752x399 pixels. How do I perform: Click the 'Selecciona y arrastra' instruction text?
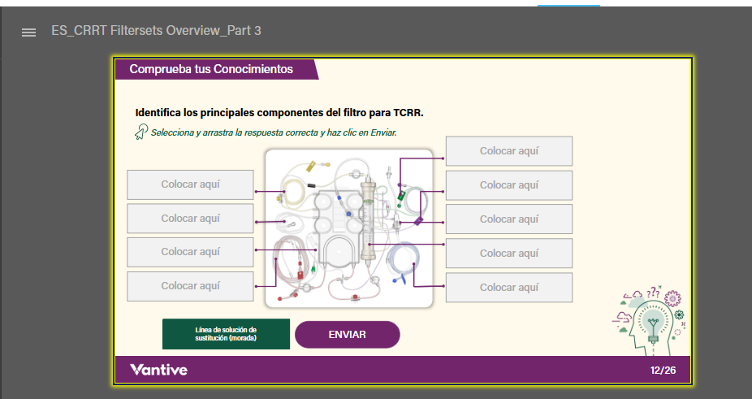coord(274,132)
